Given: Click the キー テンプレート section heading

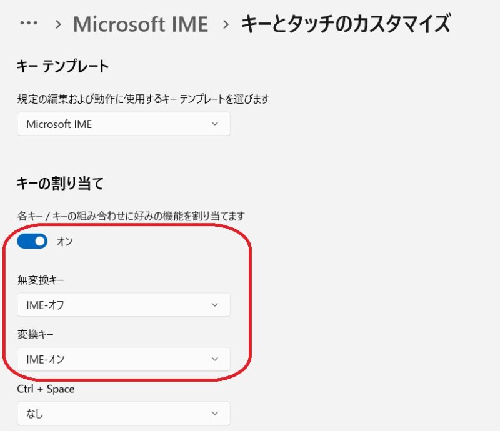Looking at the screenshot, I should (x=63, y=66).
